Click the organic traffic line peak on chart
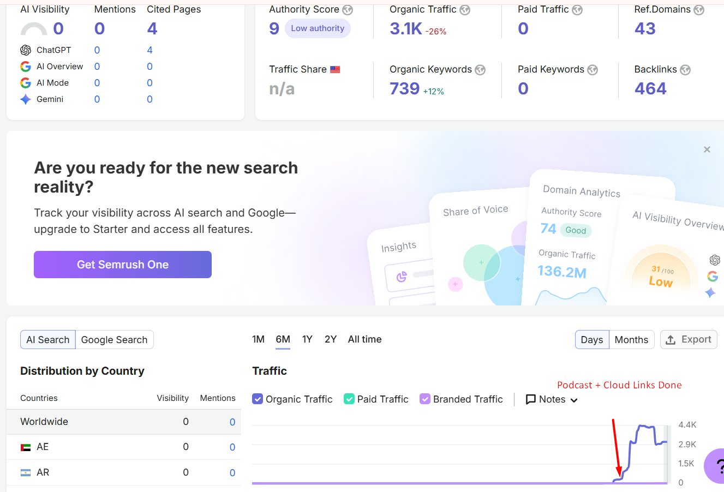The width and height of the screenshot is (724, 492). [646, 427]
